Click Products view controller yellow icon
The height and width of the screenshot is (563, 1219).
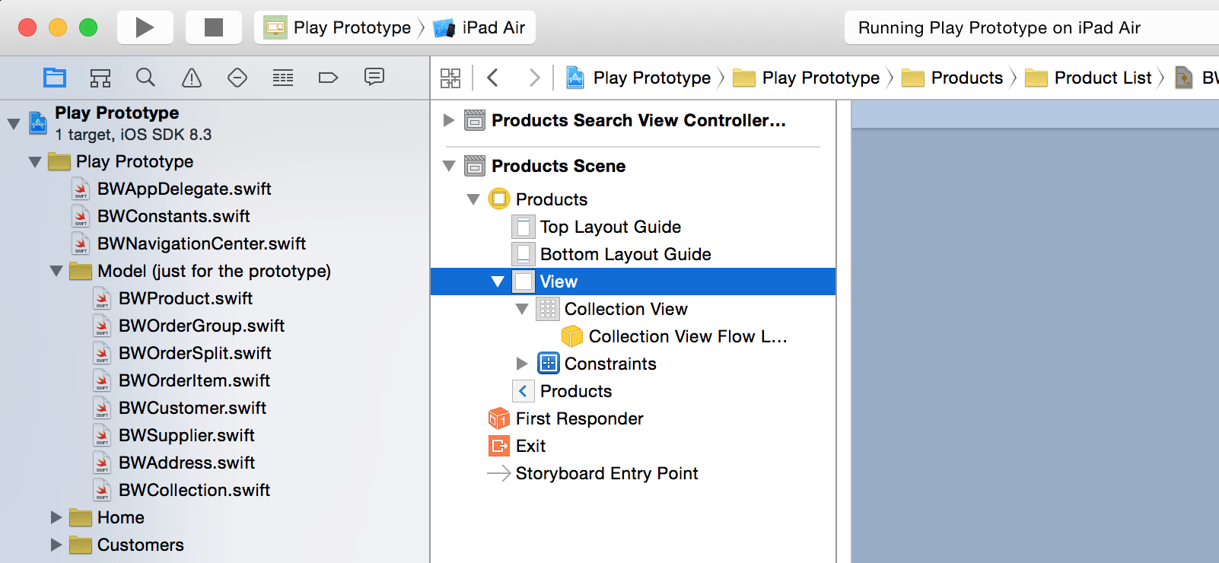(499, 199)
